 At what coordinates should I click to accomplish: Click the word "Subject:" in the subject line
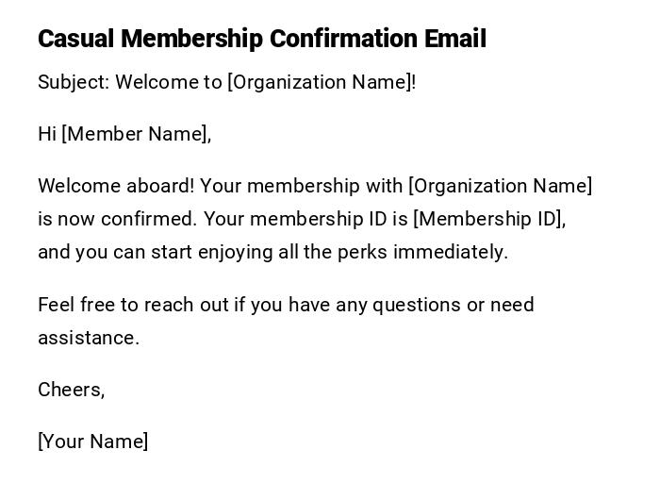74,82
